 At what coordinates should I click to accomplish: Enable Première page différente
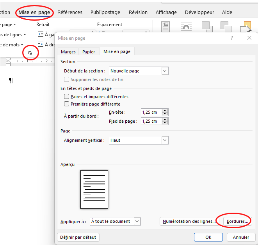pos(66,104)
